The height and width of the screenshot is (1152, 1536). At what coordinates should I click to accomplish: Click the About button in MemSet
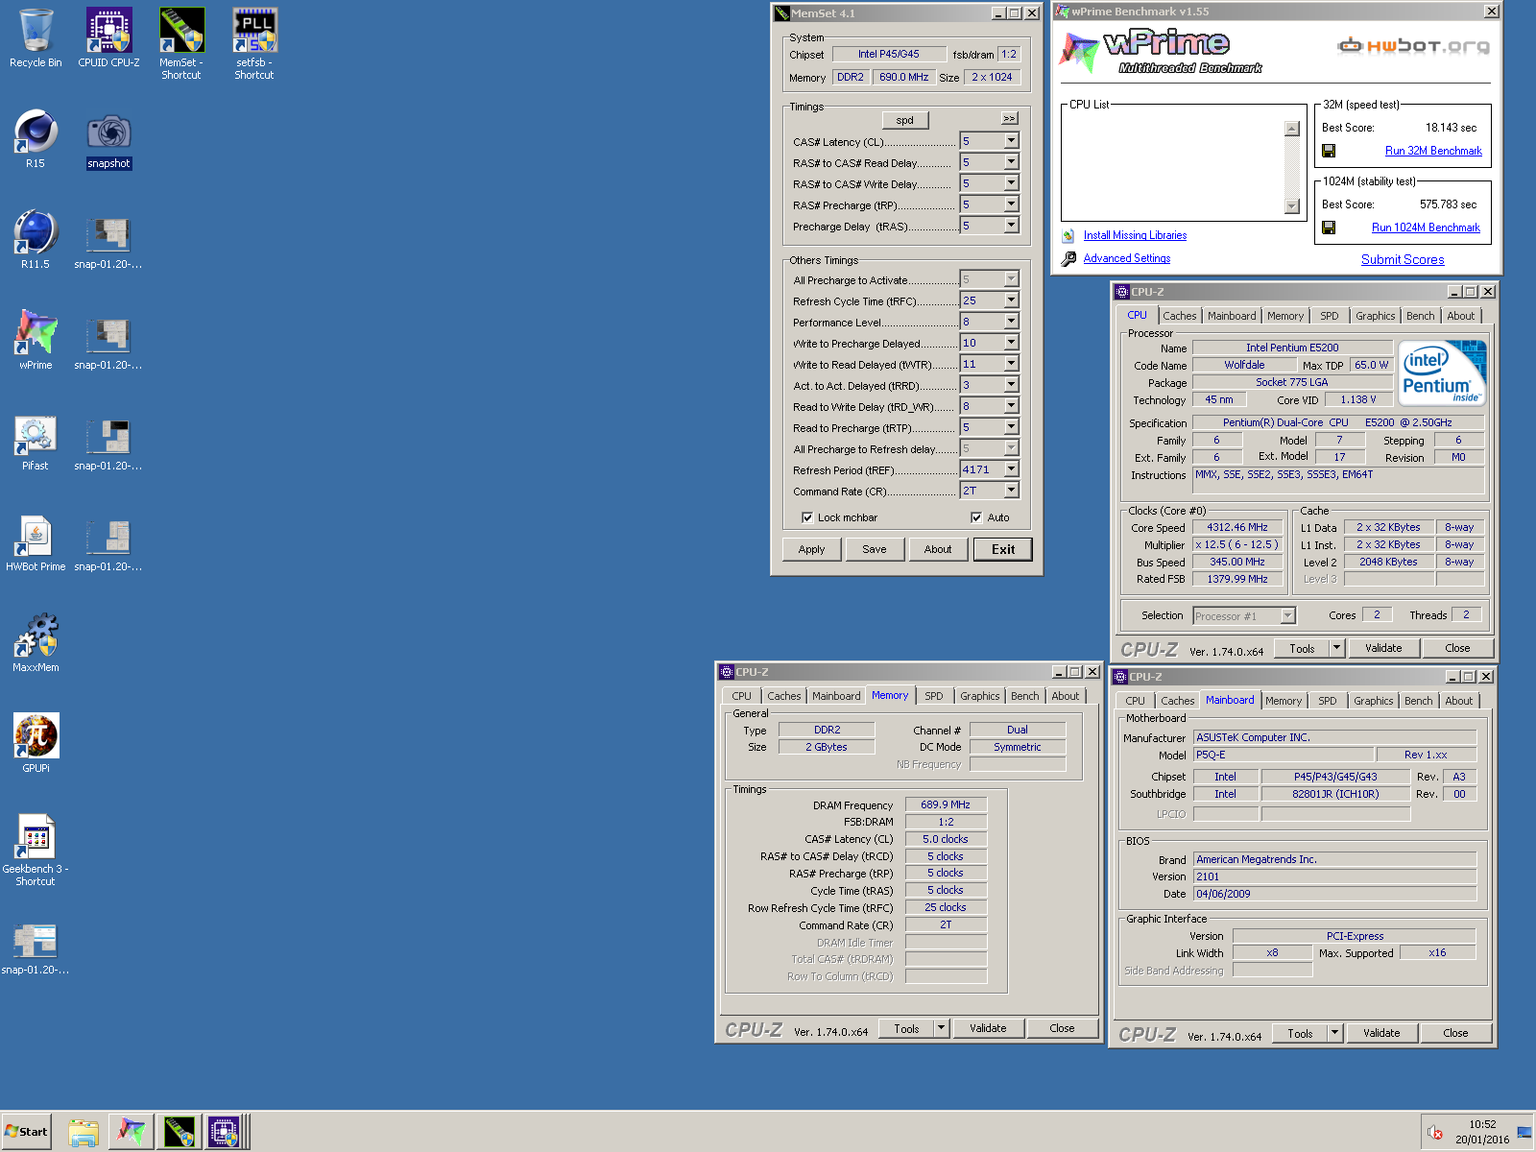tap(938, 549)
